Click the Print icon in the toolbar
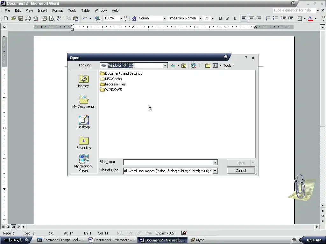The height and width of the screenshot is (244, 326). click(x=44, y=18)
